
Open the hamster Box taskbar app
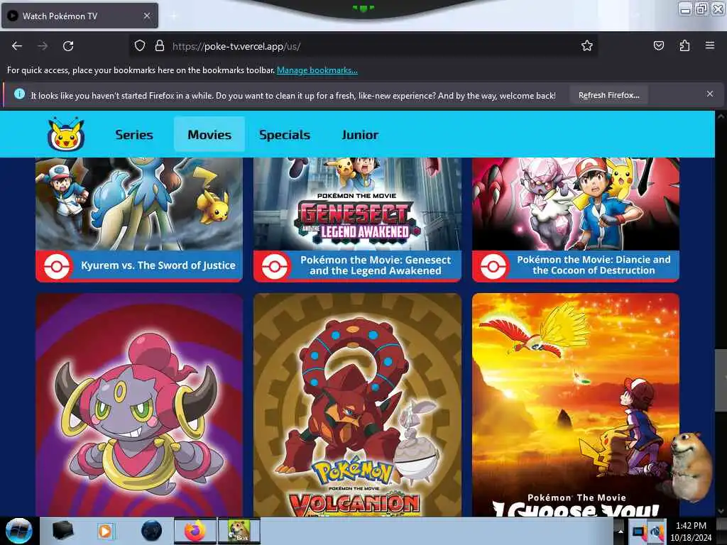point(239,531)
